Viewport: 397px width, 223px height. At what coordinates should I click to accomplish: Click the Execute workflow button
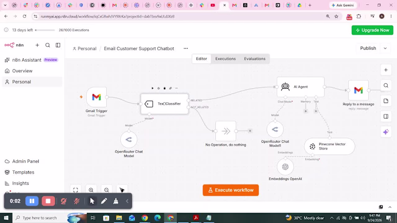coord(231,190)
